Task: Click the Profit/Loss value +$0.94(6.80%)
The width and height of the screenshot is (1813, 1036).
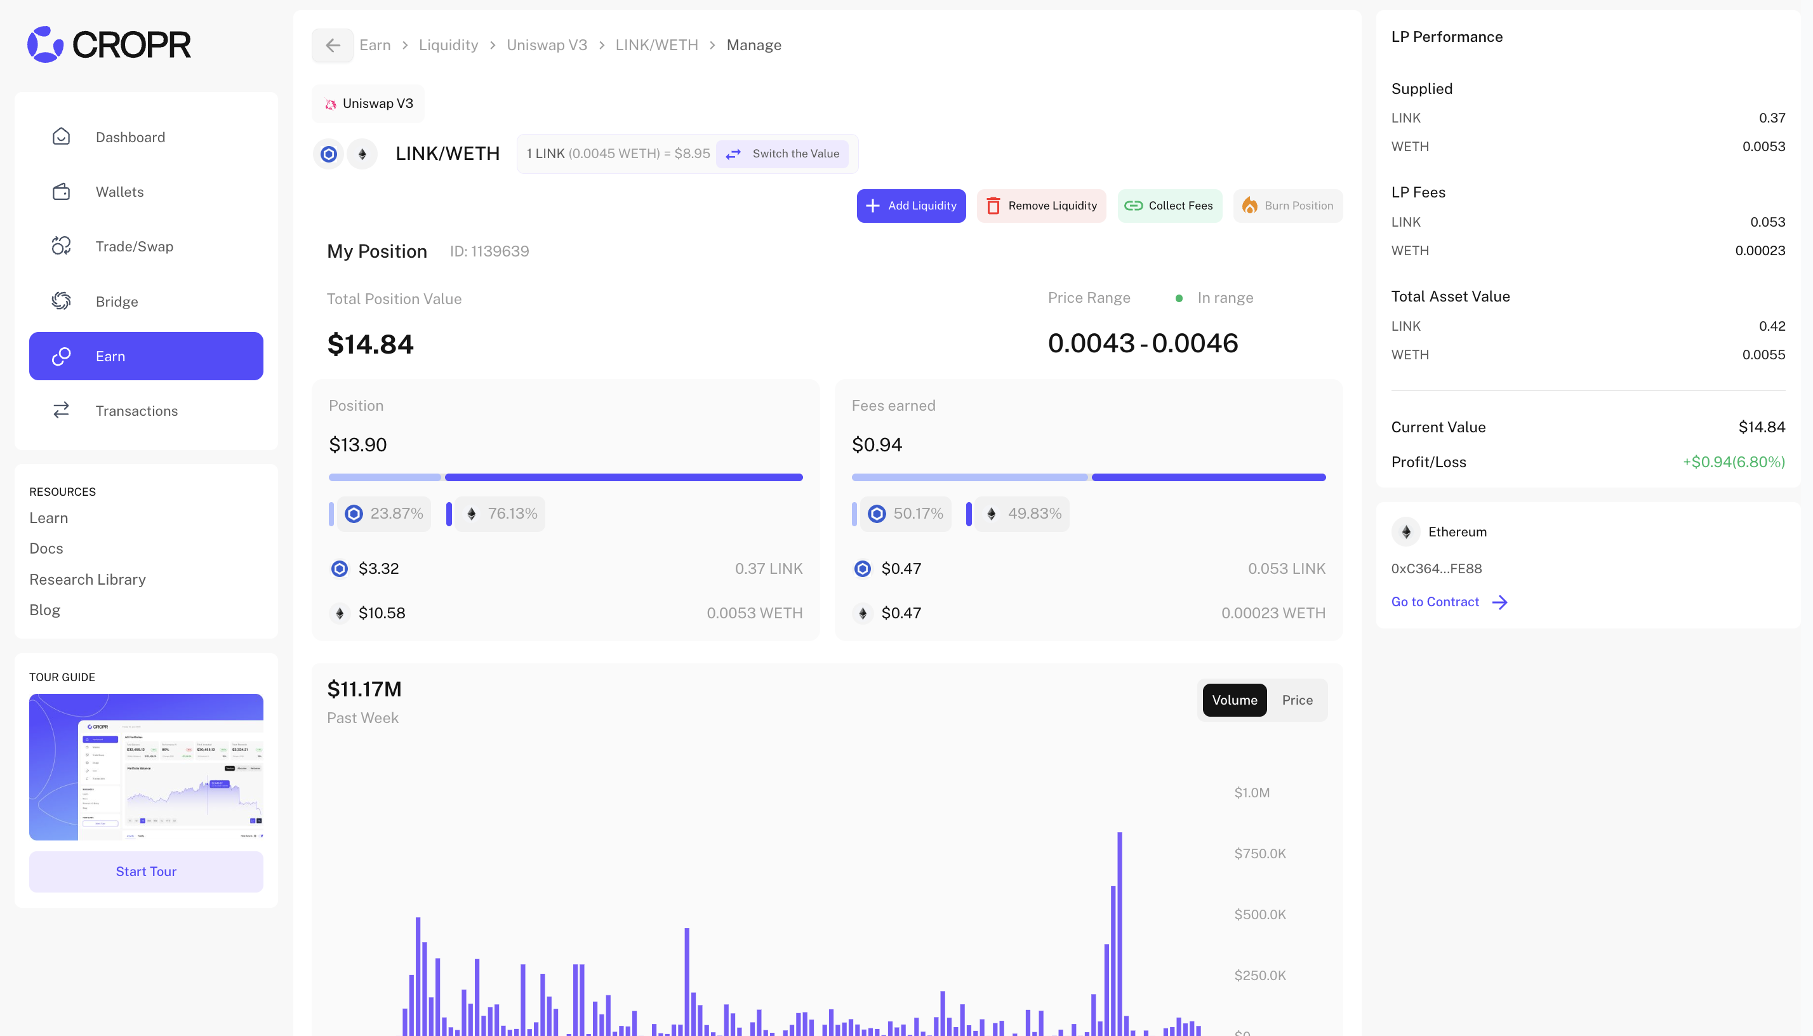Action: click(1734, 463)
